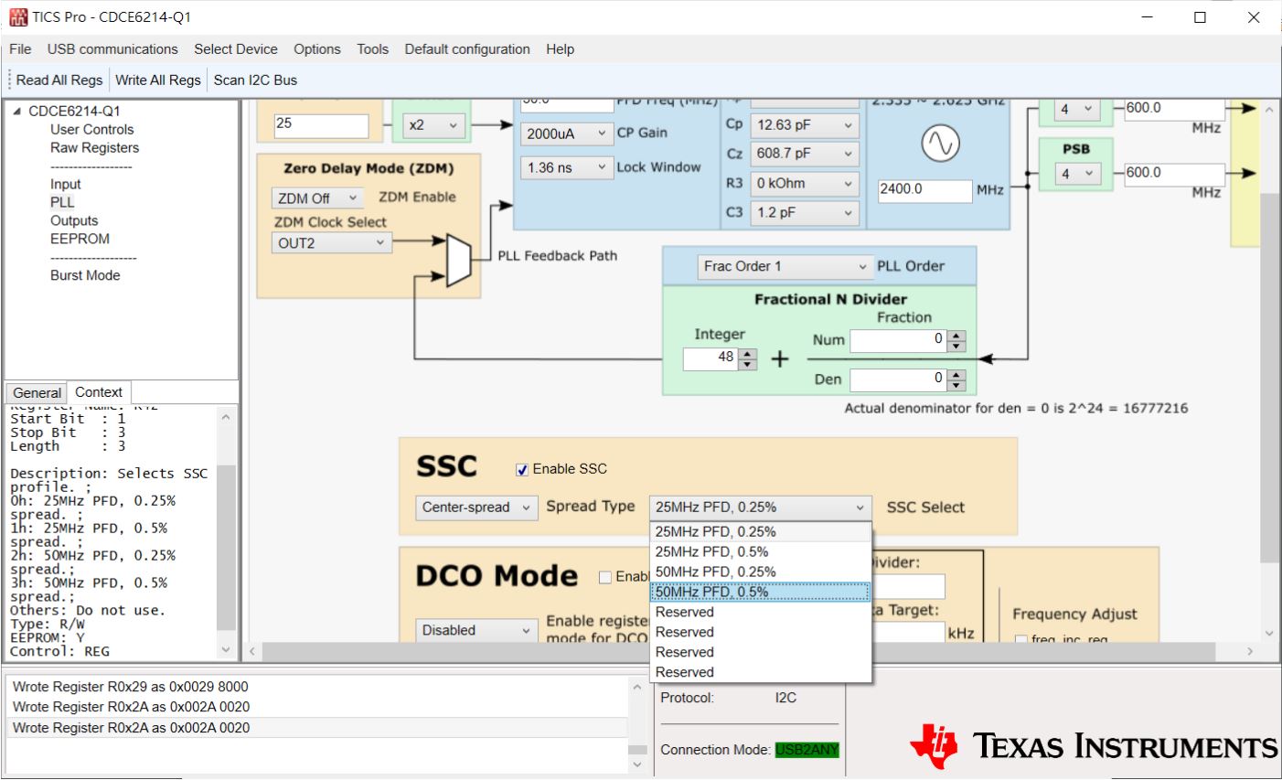Switch to the General tab
Screen dimensions: 1282x780
(37, 393)
